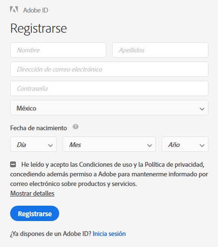Viewport: 218px width, 247px height.
Task: Open the Mostrar detalles link
Action: coord(32,193)
